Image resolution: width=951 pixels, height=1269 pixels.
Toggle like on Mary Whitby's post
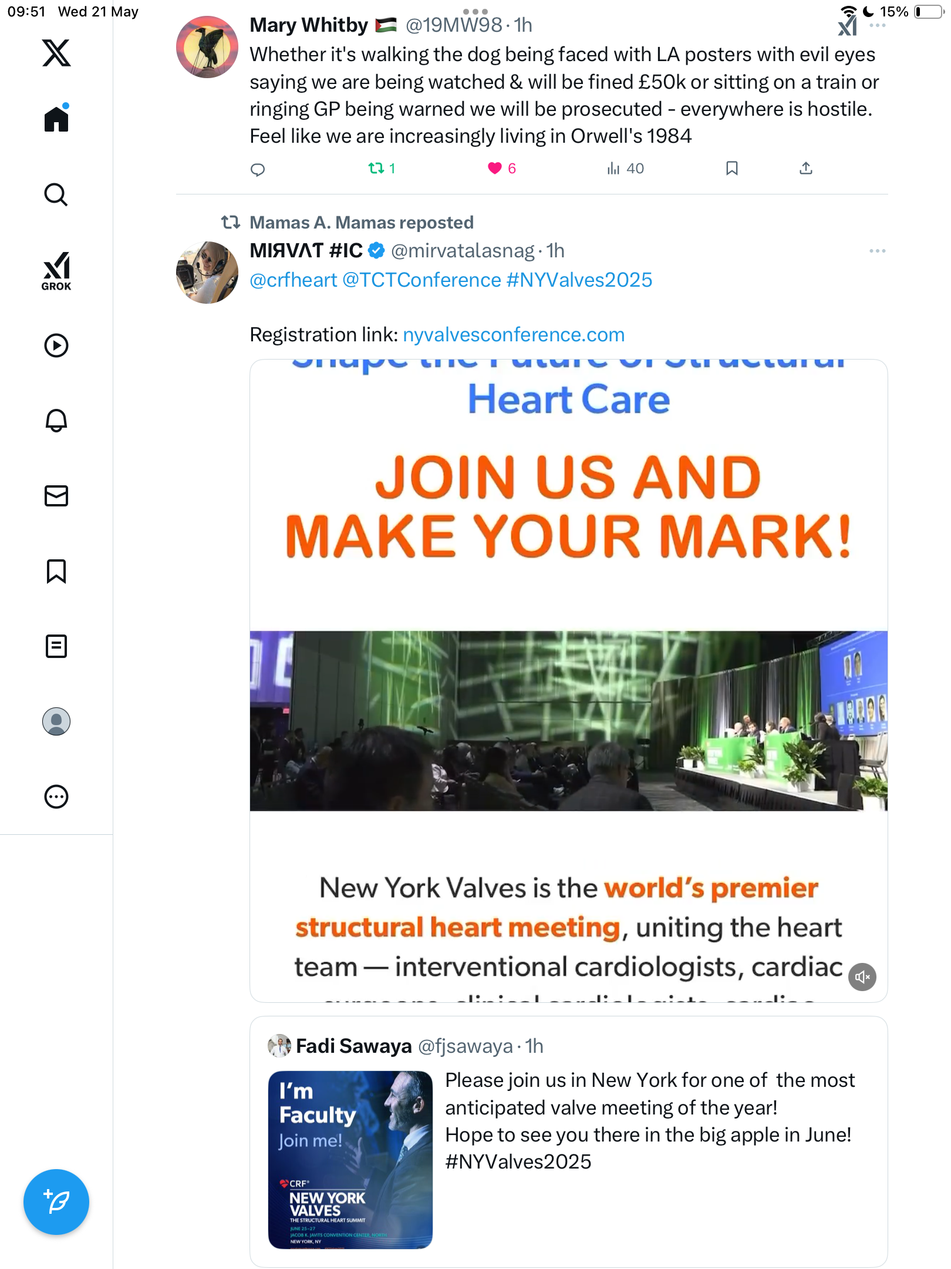pyautogui.click(x=501, y=169)
